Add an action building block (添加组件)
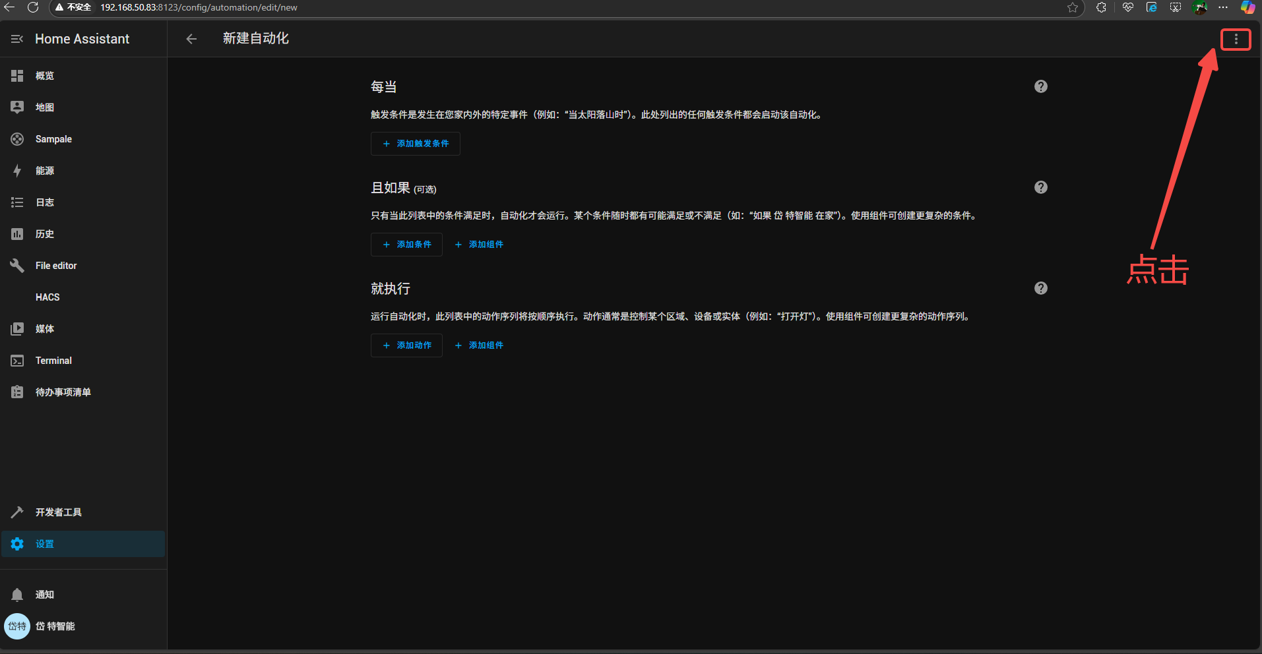The image size is (1262, 654). tap(479, 345)
